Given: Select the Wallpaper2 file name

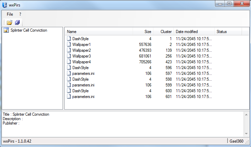Looking at the screenshot, I should pos(82,50).
